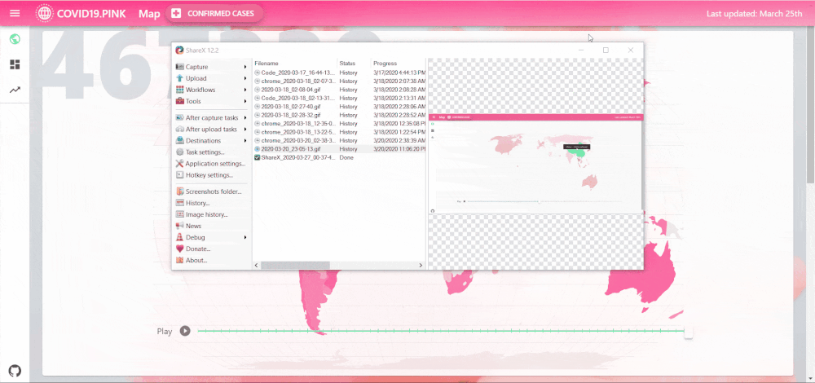
Task: Click the browser page vertical scrollbar
Action: pos(810,104)
